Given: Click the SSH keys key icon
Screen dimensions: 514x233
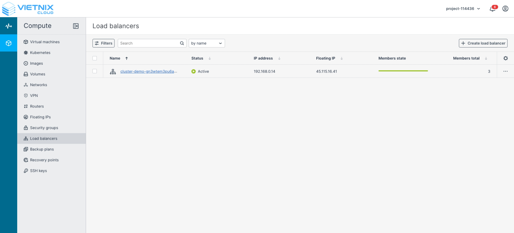Looking at the screenshot, I should point(26,171).
